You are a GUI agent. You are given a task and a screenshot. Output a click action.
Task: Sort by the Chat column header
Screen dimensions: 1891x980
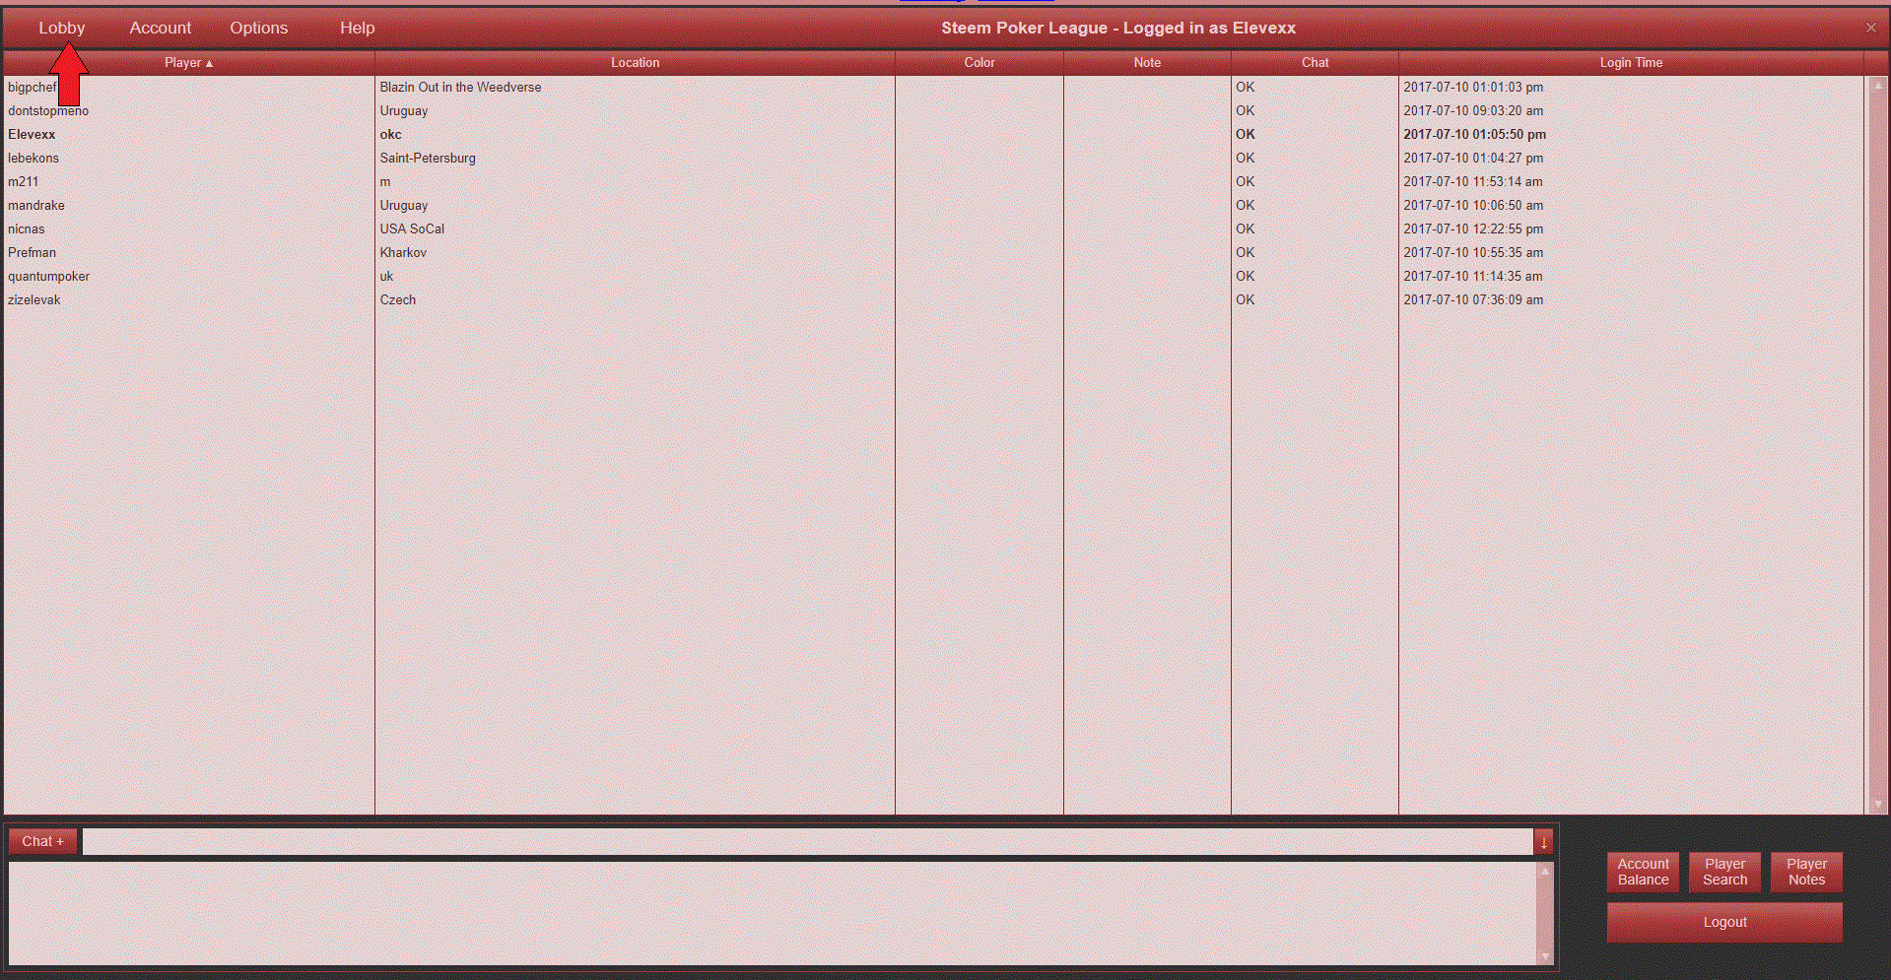point(1315,62)
